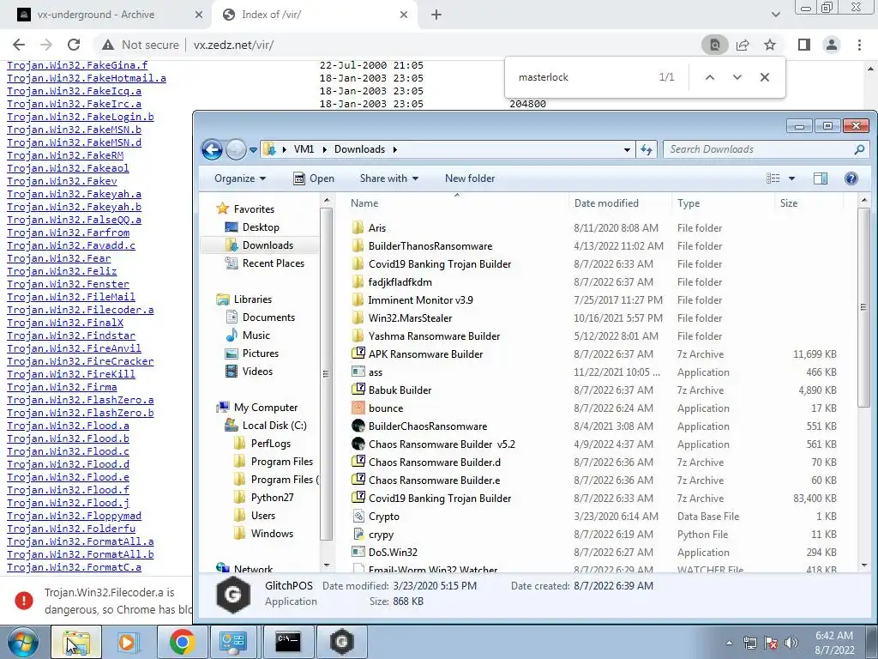The height and width of the screenshot is (659, 878).
Task: Bookmark this page with the star icon
Action: [x=770, y=45]
